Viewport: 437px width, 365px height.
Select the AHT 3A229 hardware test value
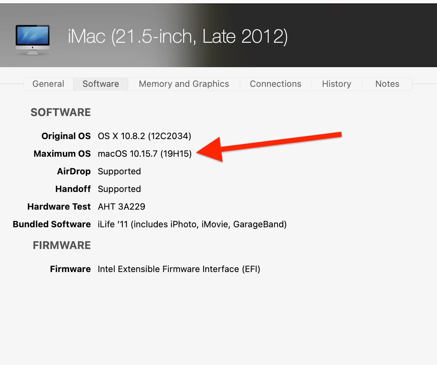tap(121, 207)
